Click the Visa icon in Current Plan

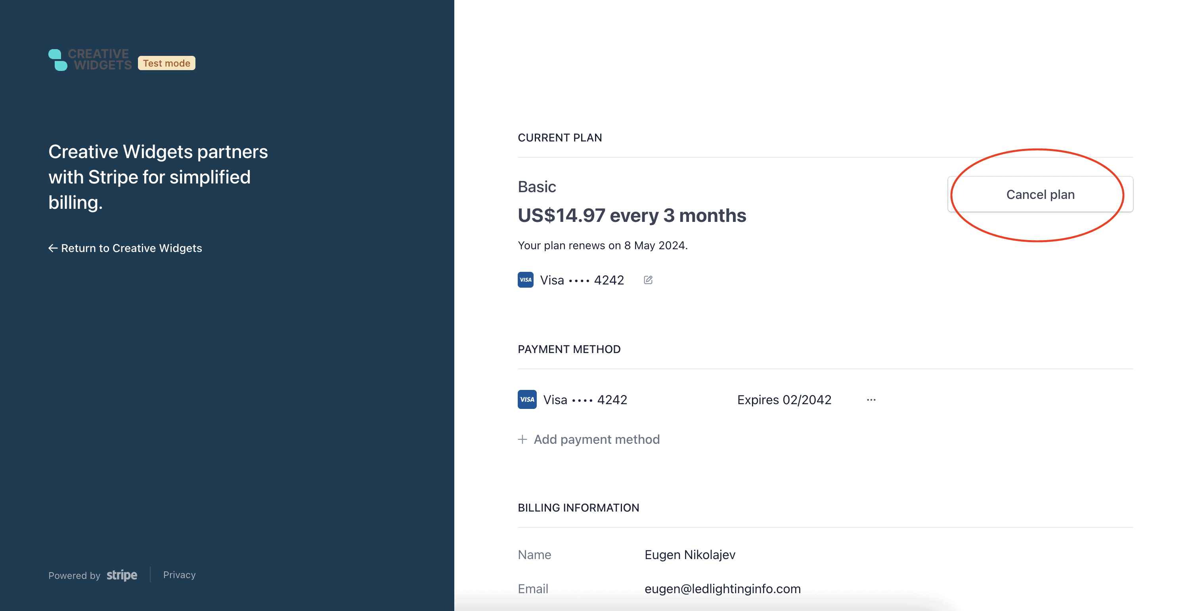point(526,280)
